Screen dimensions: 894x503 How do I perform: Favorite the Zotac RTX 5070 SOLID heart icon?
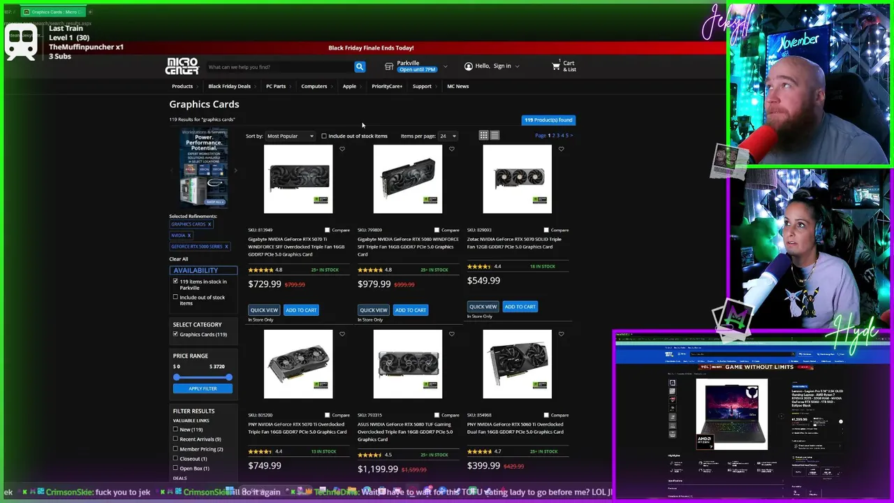coord(562,149)
